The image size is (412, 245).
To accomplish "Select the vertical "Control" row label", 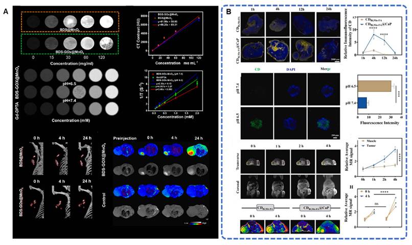I will [x=104, y=200].
